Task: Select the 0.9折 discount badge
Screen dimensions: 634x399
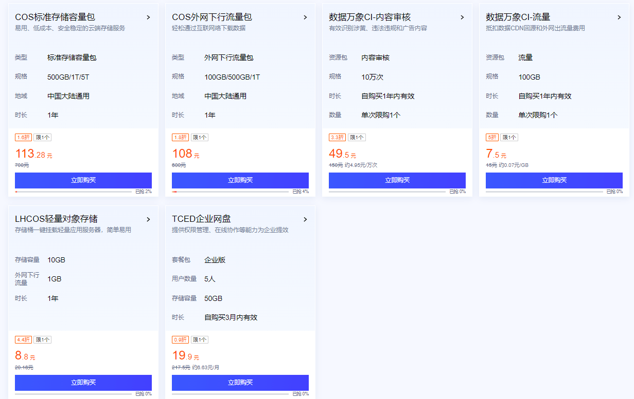Action: (180, 340)
